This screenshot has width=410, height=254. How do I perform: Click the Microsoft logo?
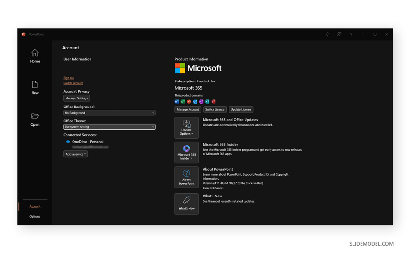coord(198,68)
